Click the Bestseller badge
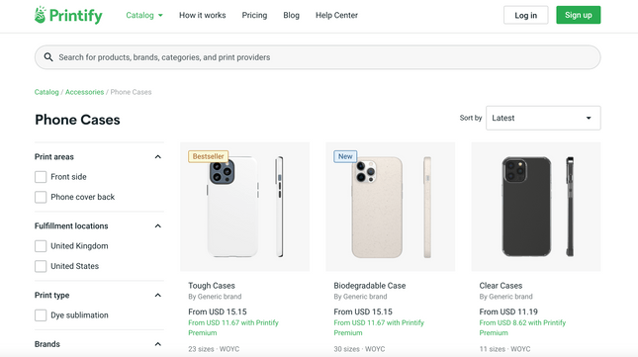 point(209,156)
